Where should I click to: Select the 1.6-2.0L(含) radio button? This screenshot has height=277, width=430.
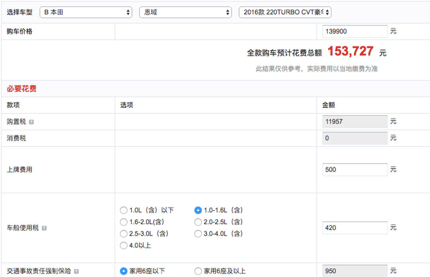pos(123,222)
